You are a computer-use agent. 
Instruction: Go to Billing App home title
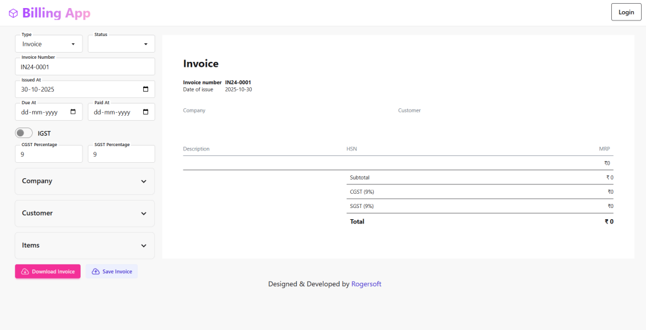(56, 13)
